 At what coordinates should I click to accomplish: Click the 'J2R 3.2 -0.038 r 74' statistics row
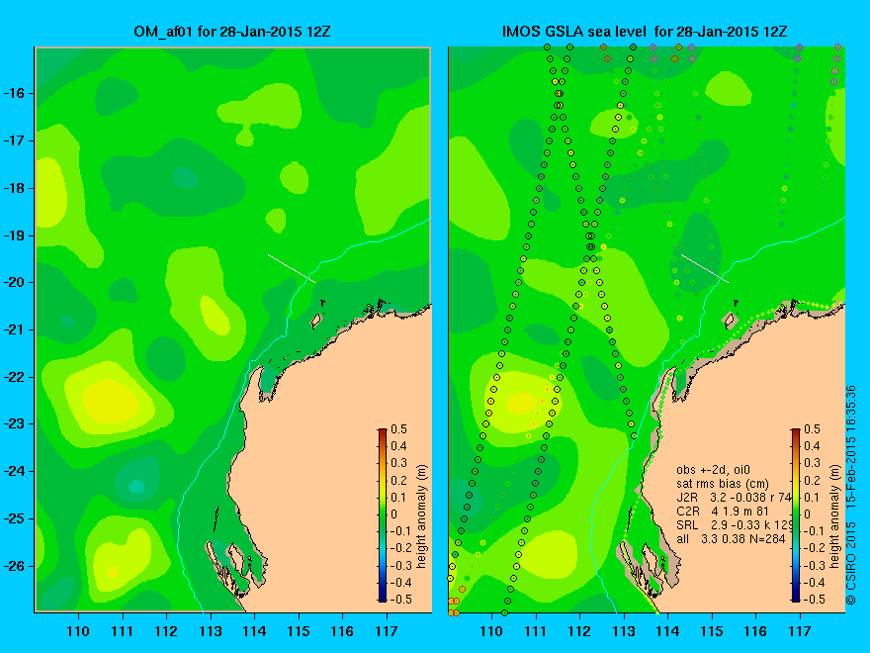point(734,497)
